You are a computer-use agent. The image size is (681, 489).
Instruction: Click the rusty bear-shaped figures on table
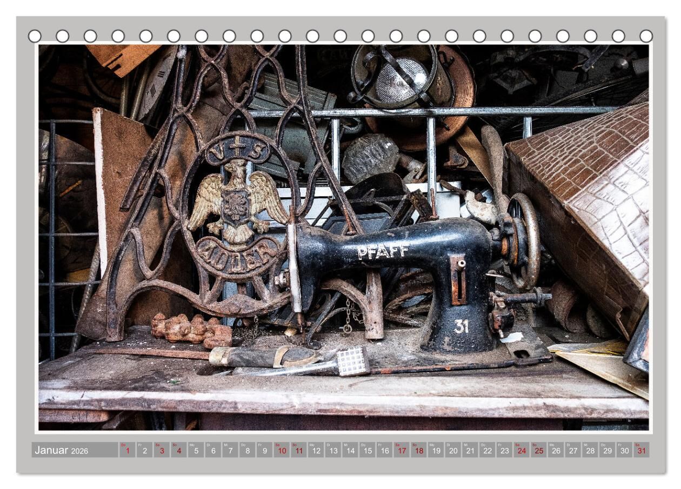tap(191, 329)
